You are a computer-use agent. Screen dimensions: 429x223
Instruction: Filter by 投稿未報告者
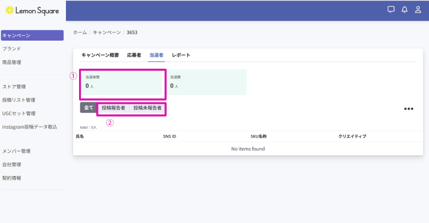click(x=147, y=108)
